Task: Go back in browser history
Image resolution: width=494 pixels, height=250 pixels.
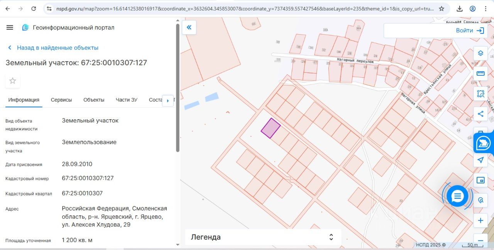Action: click(x=8, y=8)
